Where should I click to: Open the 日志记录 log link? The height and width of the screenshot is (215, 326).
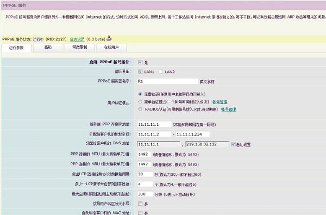click(77, 39)
